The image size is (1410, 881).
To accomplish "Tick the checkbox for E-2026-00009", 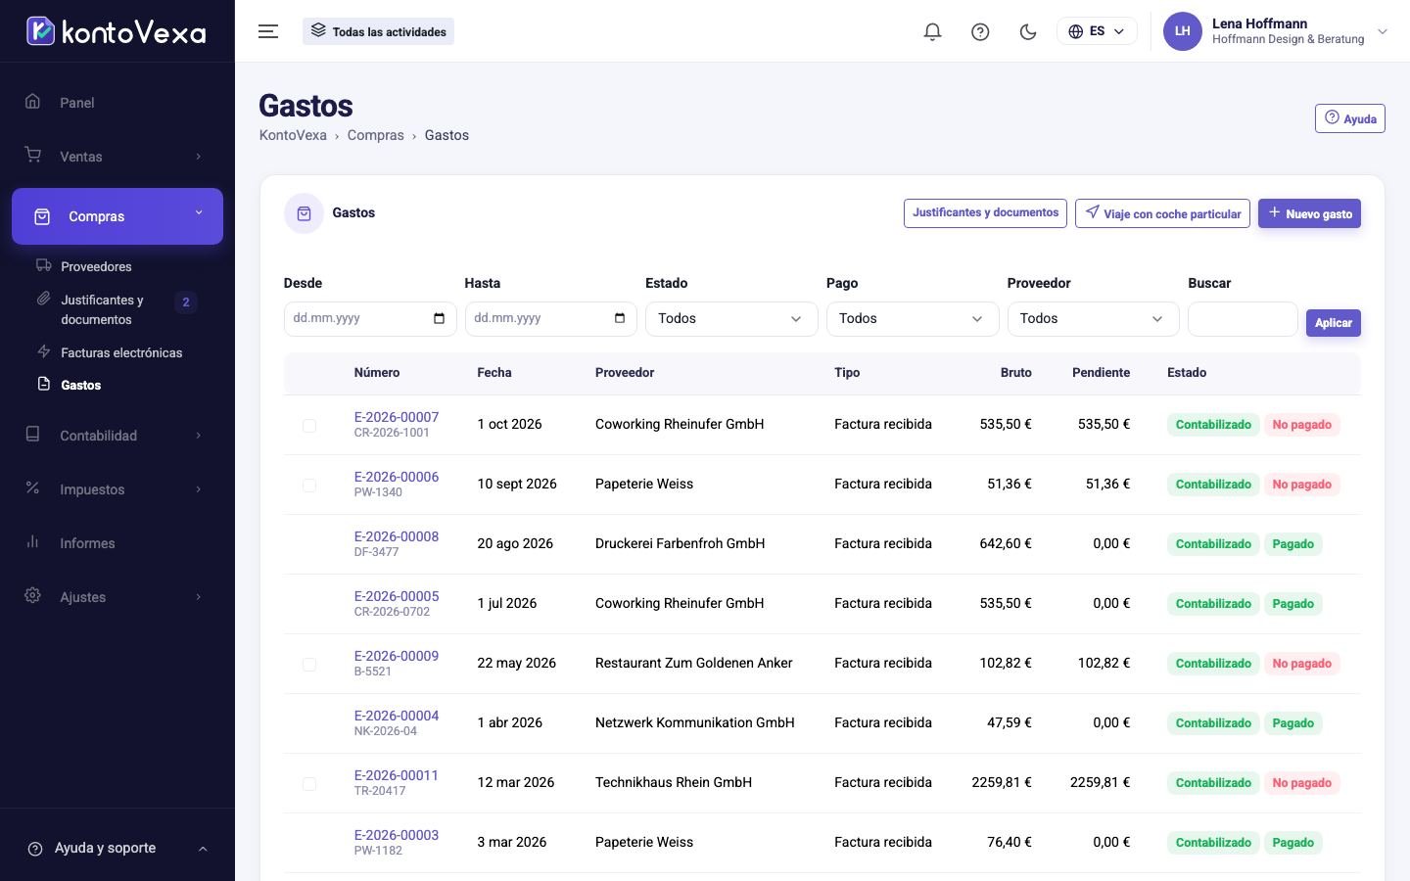I will [x=309, y=665].
